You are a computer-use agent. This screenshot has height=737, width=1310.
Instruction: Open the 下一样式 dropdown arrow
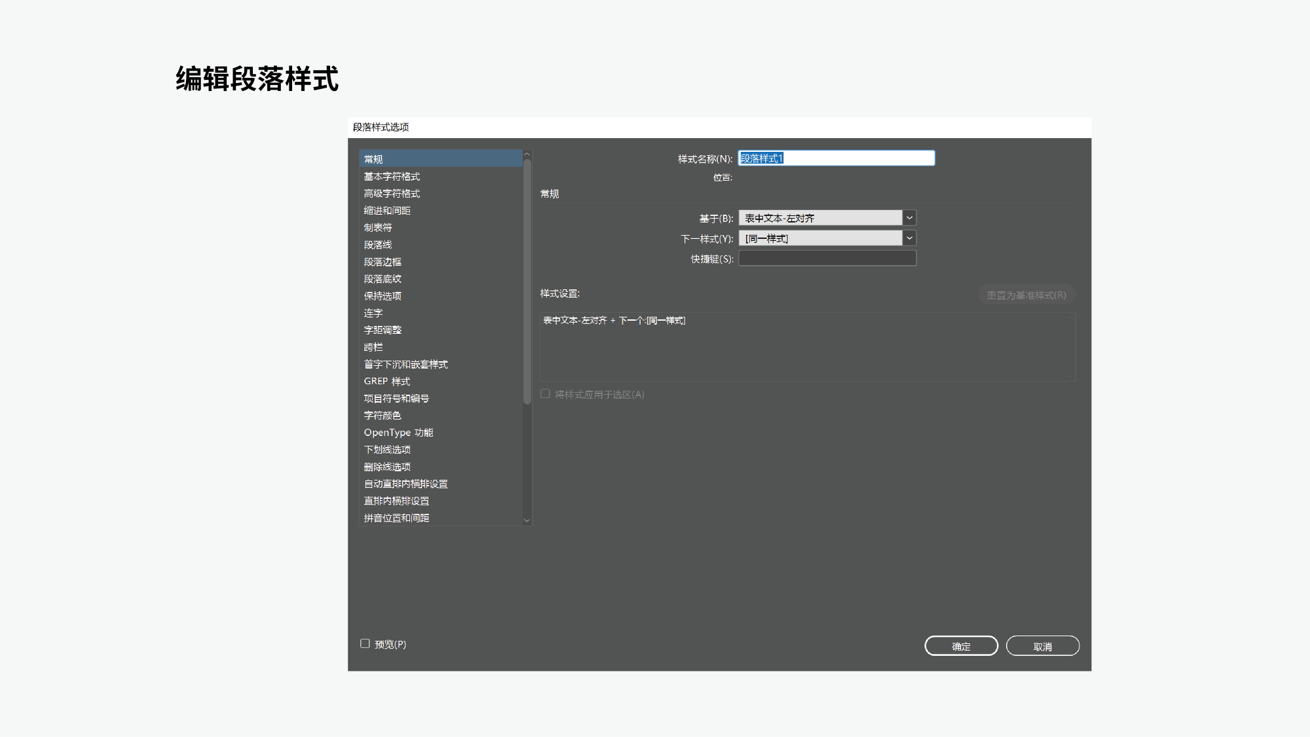point(909,238)
